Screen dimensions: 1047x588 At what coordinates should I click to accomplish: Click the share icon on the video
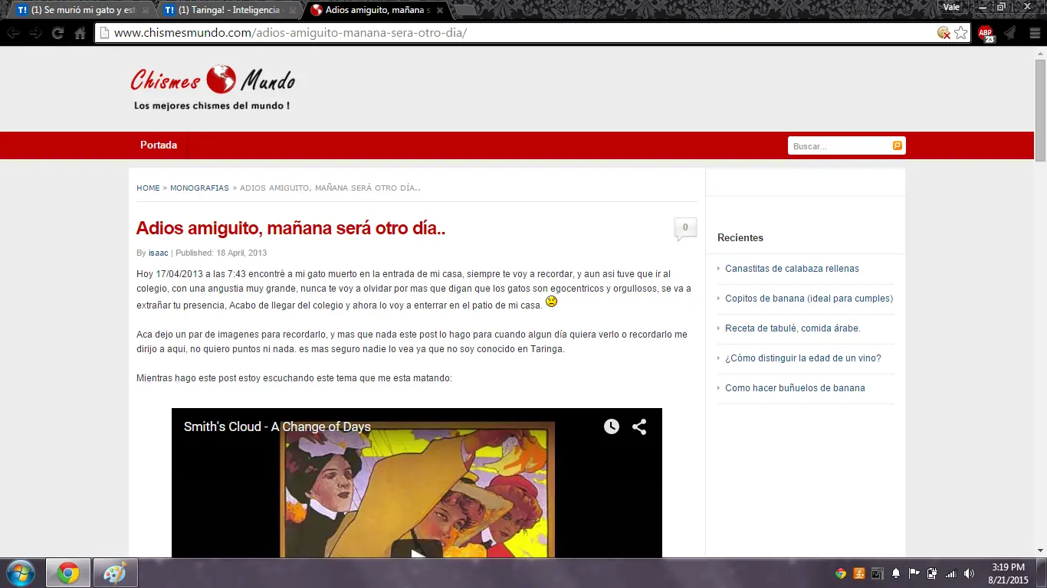(x=639, y=426)
